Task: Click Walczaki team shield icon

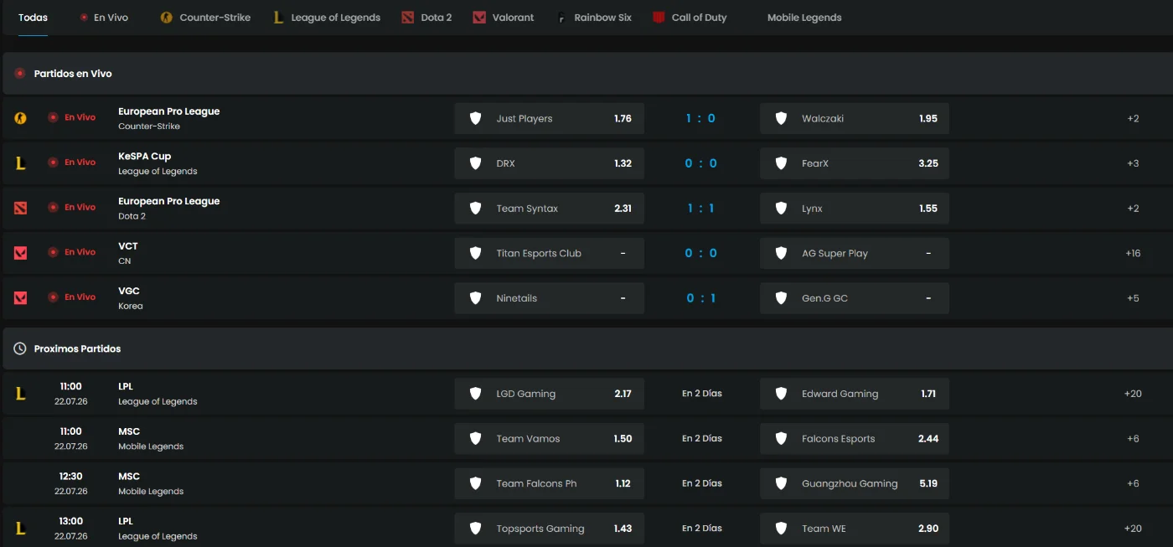Action: click(781, 119)
